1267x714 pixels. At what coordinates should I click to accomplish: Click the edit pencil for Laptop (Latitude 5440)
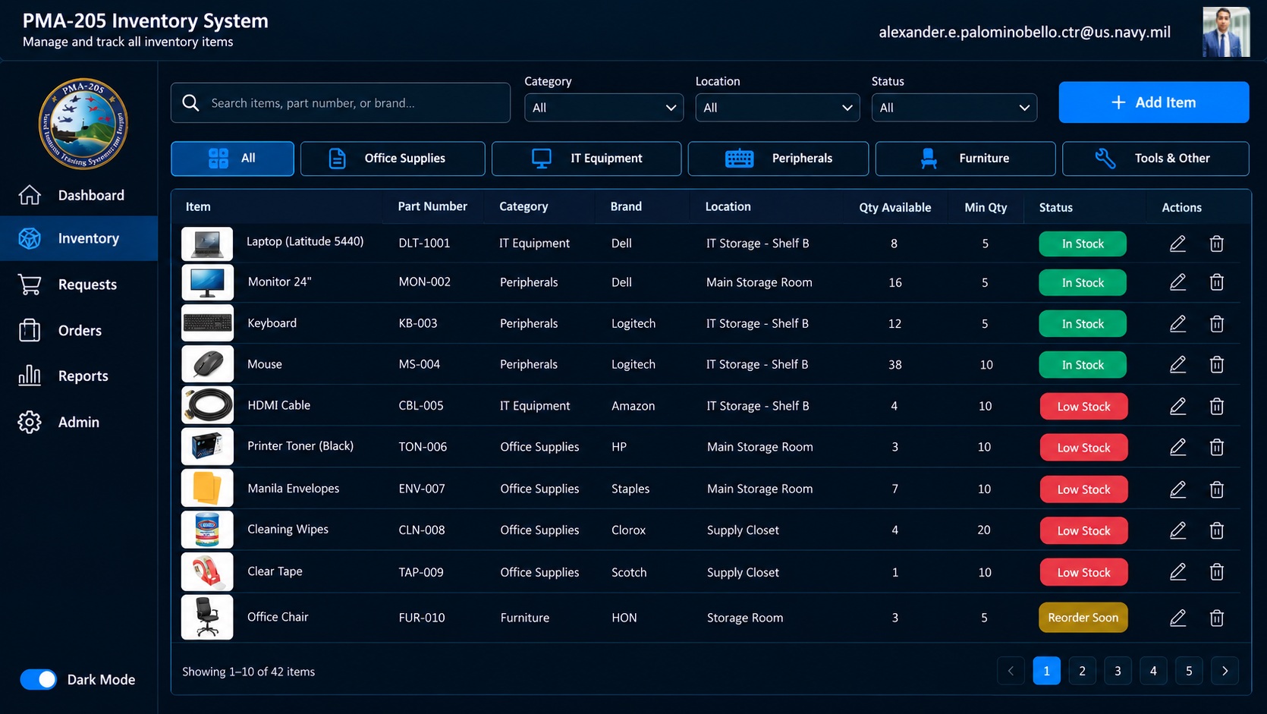[x=1177, y=244]
